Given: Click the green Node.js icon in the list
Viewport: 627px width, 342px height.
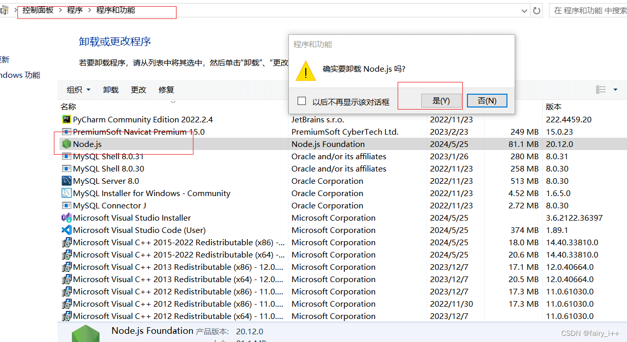Looking at the screenshot, I should (x=66, y=144).
